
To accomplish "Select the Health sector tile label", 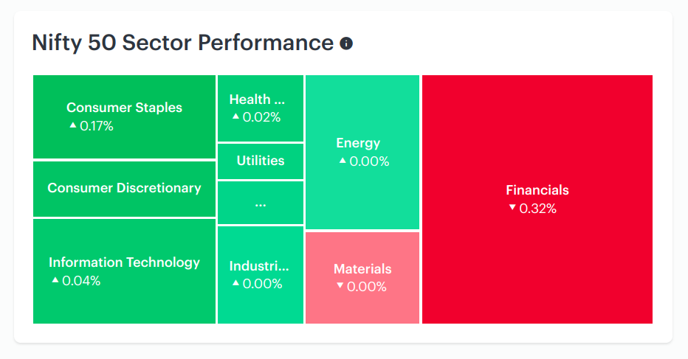I will pyautogui.click(x=257, y=100).
